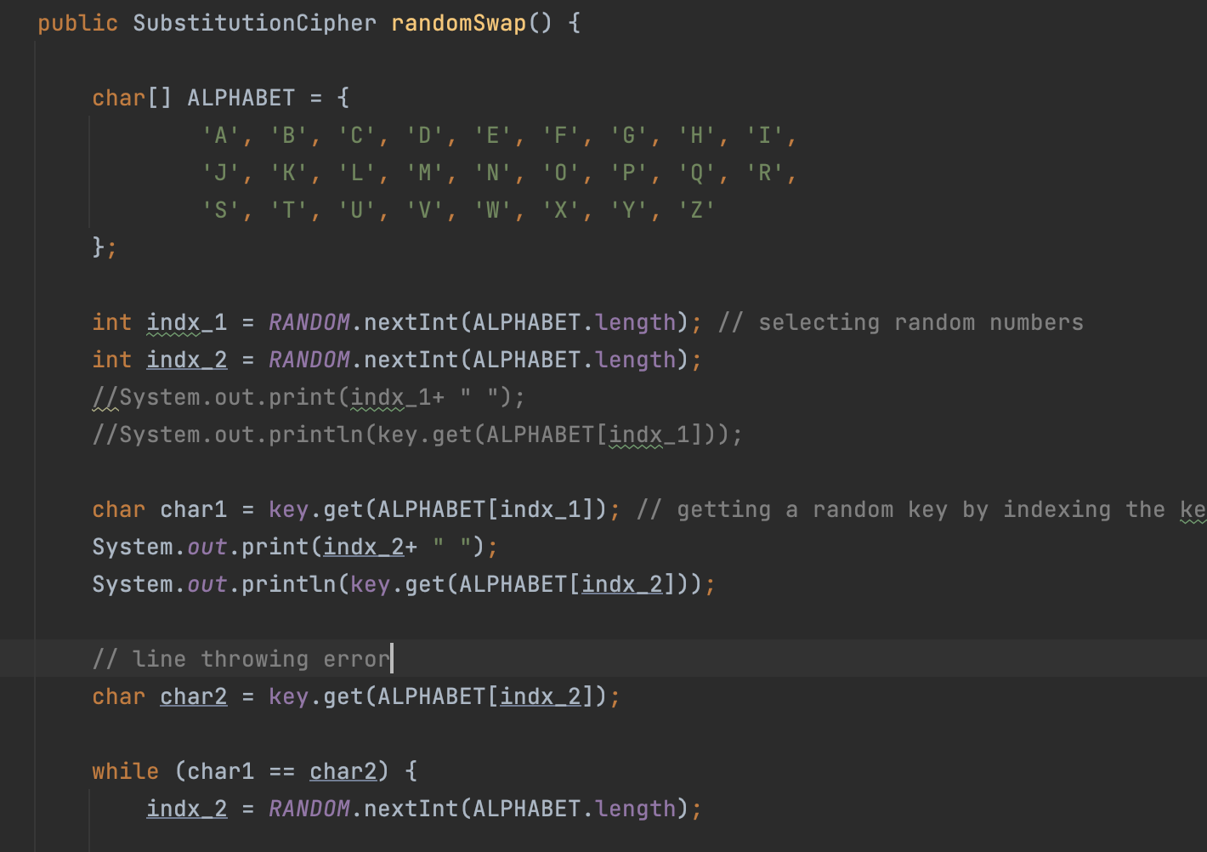Click the 'M' character literal

click(x=425, y=173)
